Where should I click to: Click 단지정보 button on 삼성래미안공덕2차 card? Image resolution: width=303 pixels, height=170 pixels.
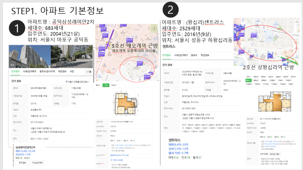coord(22,162)
